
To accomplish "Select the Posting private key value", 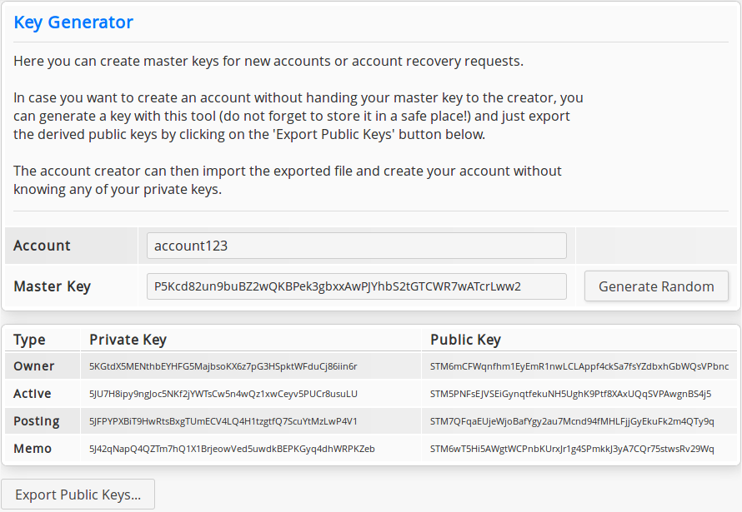I will coord(223,421).
